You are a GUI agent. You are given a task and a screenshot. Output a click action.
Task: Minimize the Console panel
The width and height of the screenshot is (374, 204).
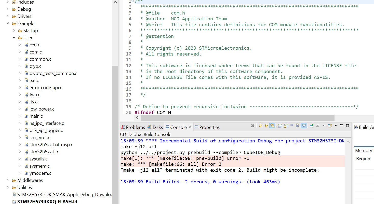[x=341, y=126]
